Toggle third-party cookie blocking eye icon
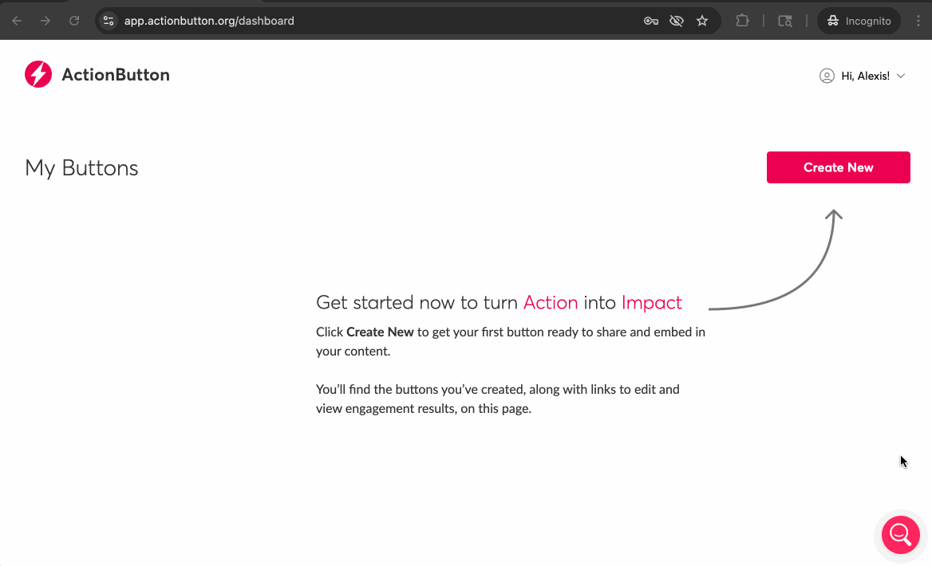Image resolution: width=932 pixels, height=566 pixels. [677, 21]
